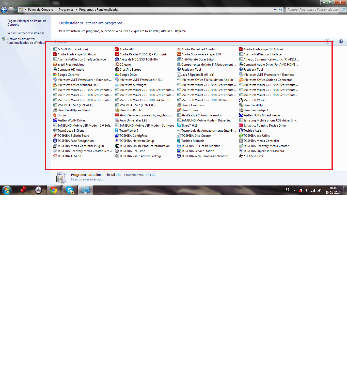Go back with the blue Back arrow
347x367 pixels.
point(4,10)
